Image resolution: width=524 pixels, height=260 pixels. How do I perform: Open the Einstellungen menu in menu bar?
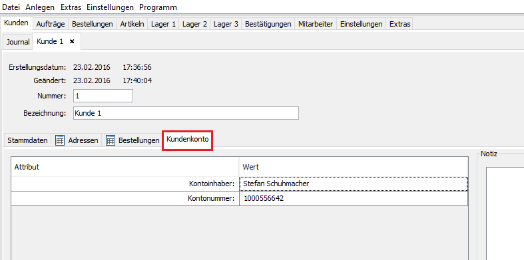(x=110, y=7)
